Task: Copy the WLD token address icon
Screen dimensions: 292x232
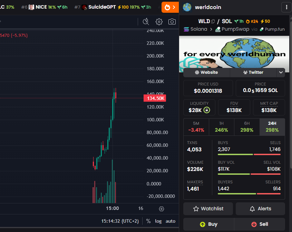Action: pos(213,21)
